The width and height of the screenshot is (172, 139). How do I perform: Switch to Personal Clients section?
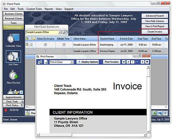[13, 19]
